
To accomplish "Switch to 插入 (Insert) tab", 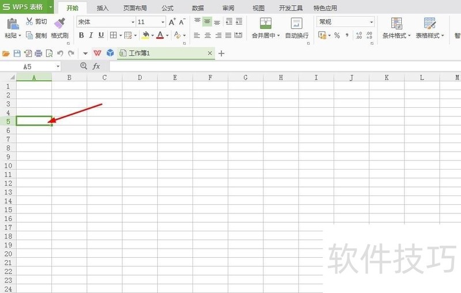I will [103, 8].
